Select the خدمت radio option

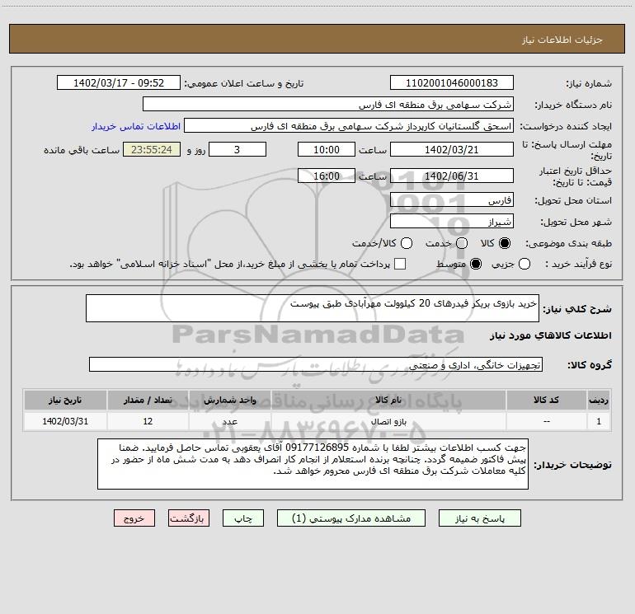pos(462,243)
